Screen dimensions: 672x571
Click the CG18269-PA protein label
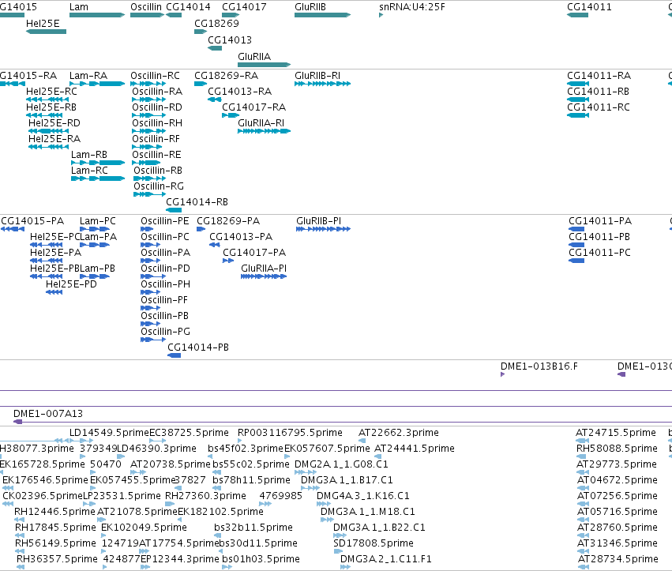click(228, 221)
